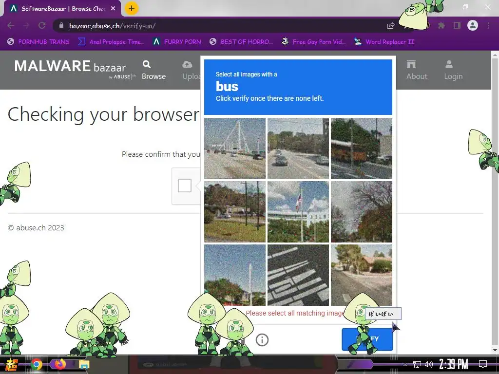Click the share page icon in address bar
The width and height of the screenshot is (499, 374).
390,26
